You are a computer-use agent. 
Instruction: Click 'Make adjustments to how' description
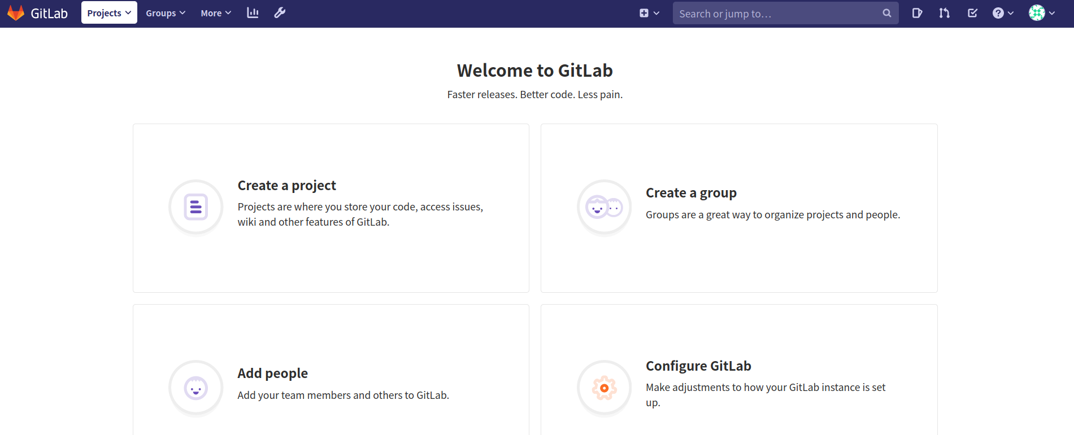click(766, 395)
